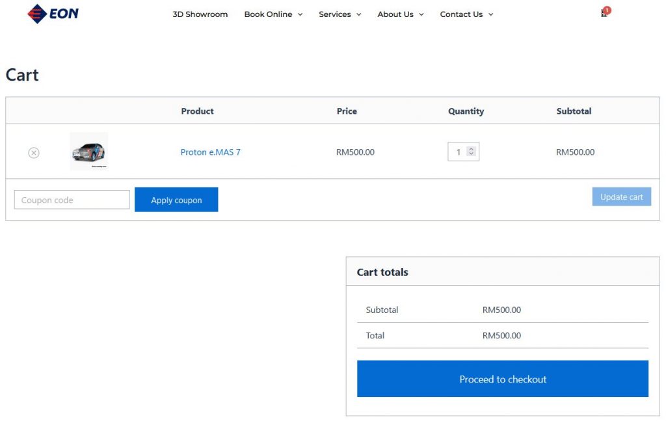
Task: Apply coupon button
Action: (176, 200)
